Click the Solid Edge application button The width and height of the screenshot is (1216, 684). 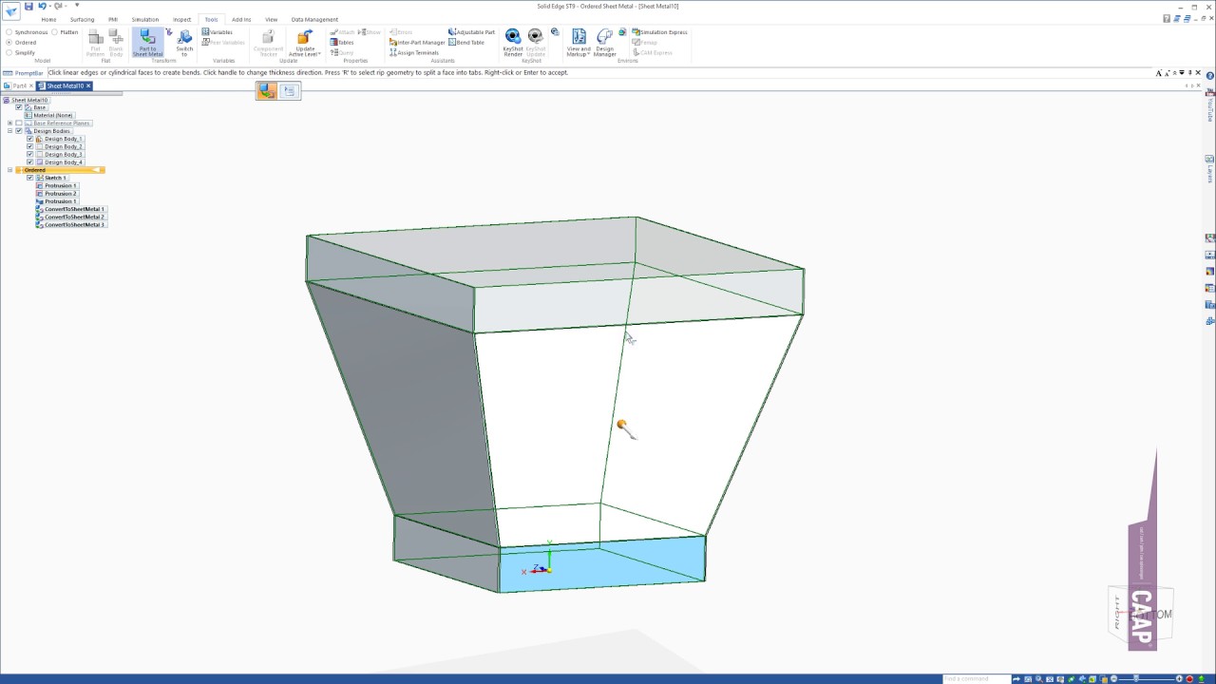[x=11, y=12]
